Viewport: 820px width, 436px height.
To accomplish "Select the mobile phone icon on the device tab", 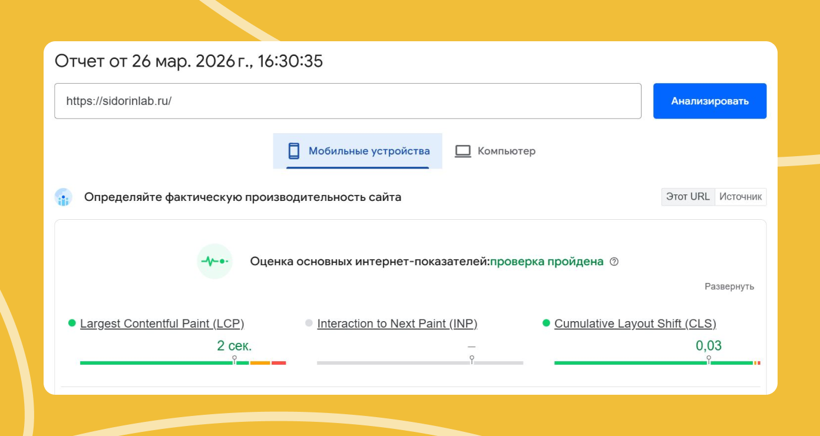I will [x=293, y=151].
